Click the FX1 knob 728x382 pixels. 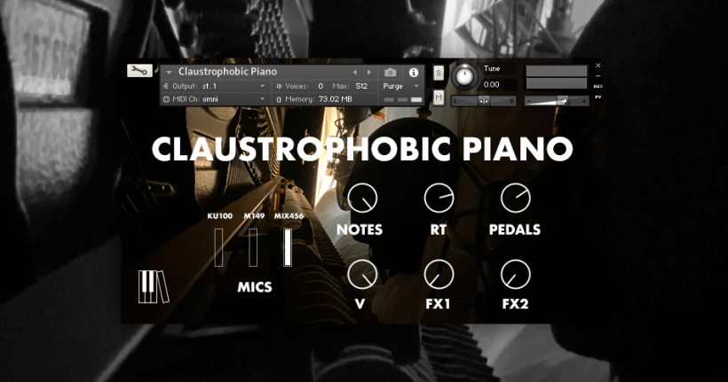tap(439, 275)
